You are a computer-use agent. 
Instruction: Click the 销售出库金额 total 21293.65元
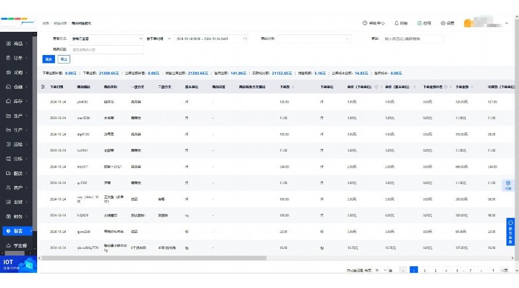coord(198,73)
